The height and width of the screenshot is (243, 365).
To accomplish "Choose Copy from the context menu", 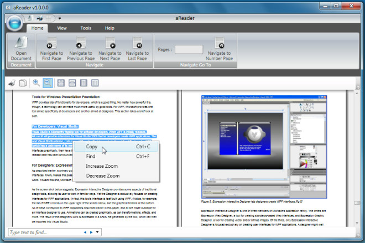I will (116, 147).
